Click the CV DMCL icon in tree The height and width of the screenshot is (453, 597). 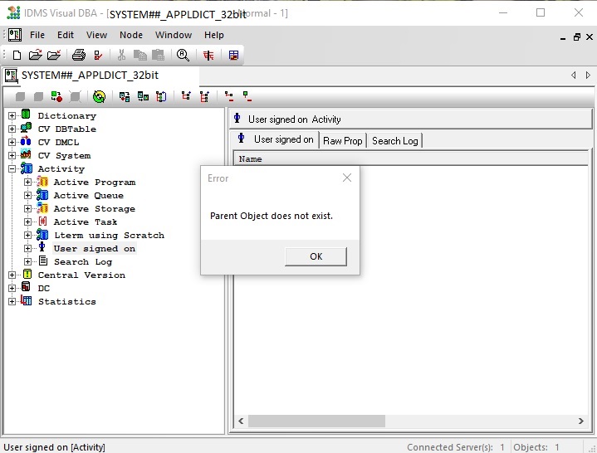pos(26,142)
